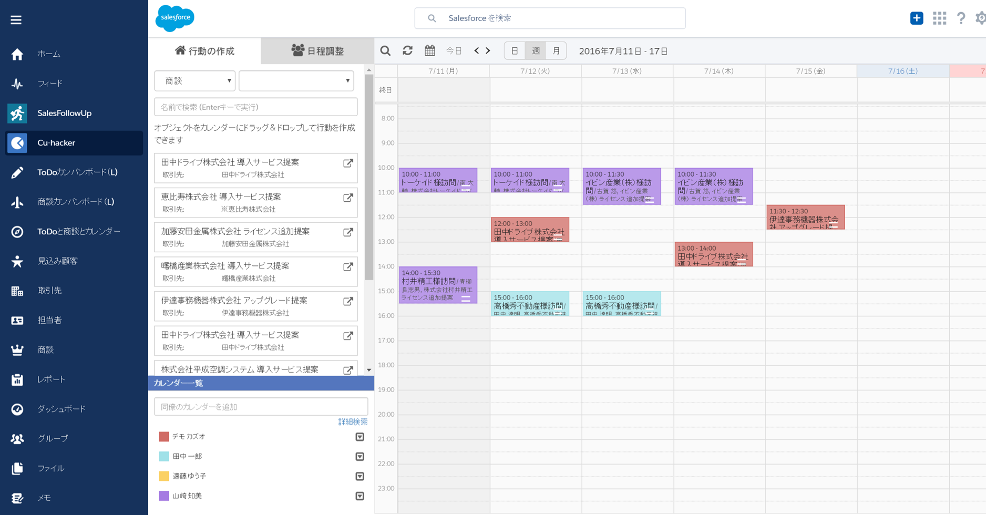Select the 日程調整 tab
Screen dimensions: 986x515
click(317, 51)
